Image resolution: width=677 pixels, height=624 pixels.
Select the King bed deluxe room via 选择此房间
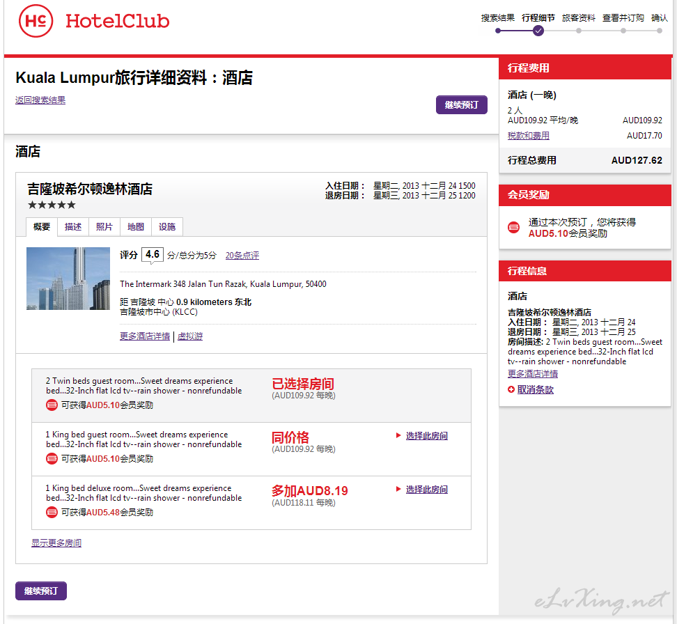[x=426, y=490]
